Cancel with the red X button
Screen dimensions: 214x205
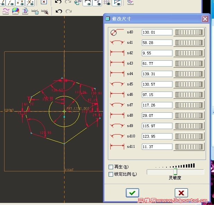tap(181, 193)
